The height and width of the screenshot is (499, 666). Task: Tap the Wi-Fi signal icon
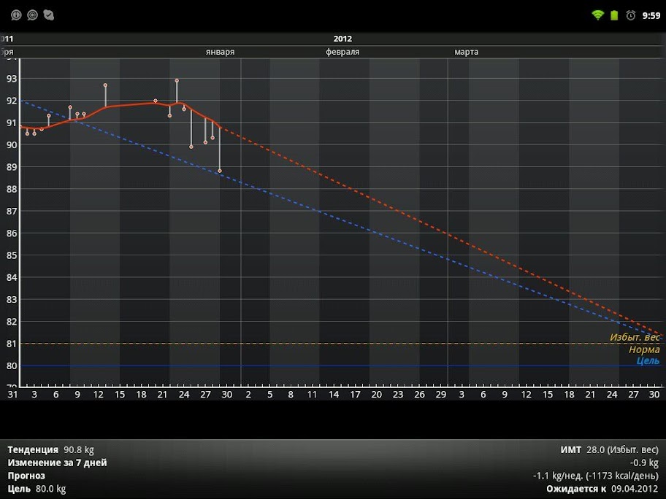pos(597,15)
